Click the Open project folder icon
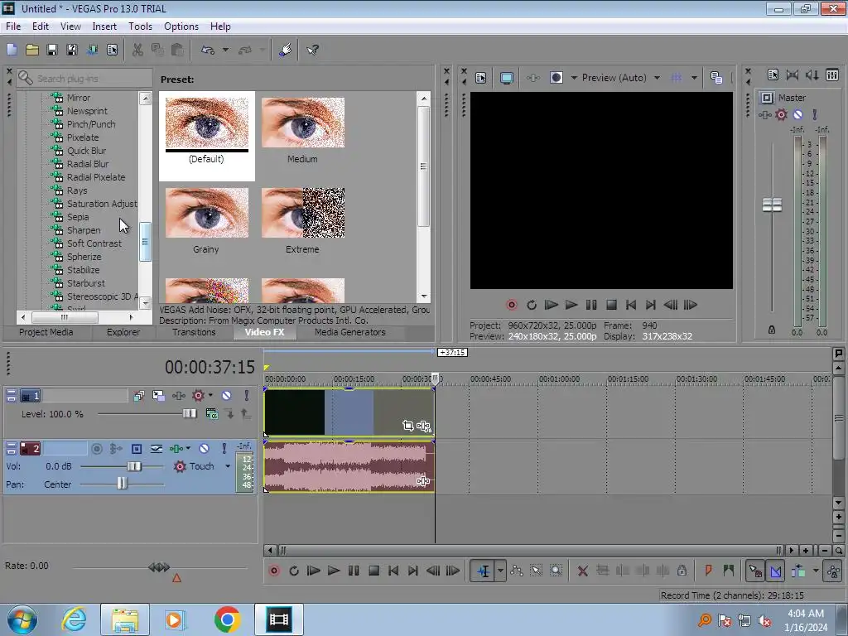Screen dimensions: 848x636 tap(32, 50)
